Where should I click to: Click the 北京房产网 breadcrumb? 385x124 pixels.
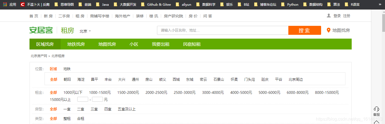pos(39,56)
